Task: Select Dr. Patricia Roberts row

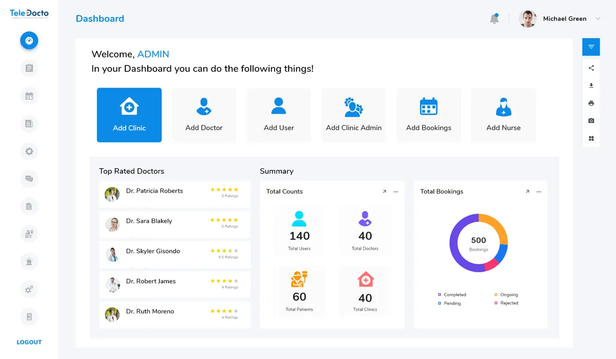Action: point(175,194)
